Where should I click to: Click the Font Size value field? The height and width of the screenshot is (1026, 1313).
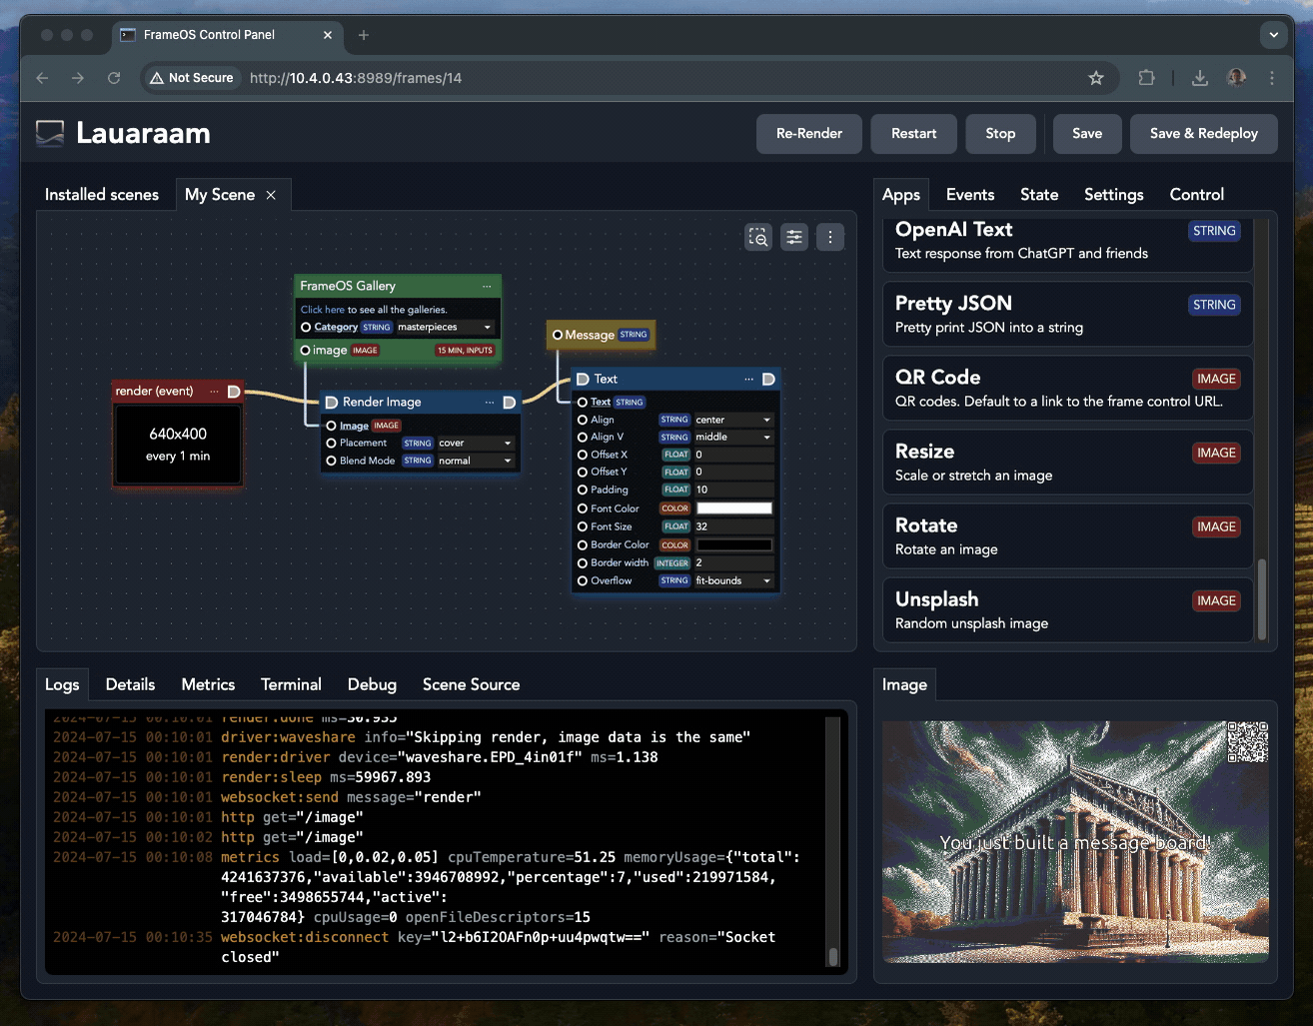[x=733, y=526]
